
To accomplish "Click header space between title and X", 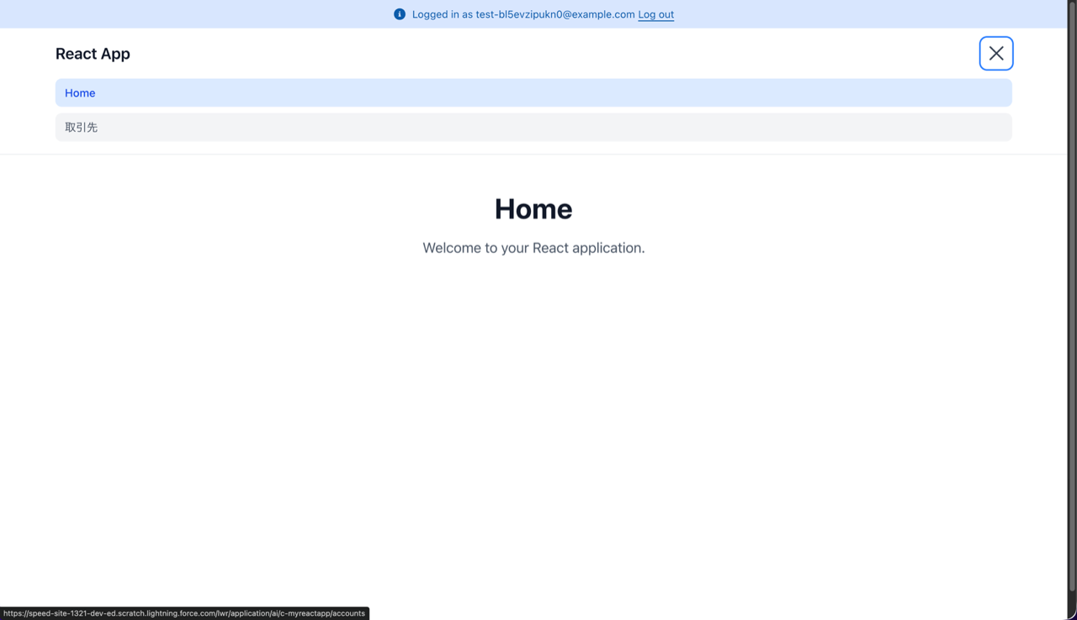I will click(547, 54).
